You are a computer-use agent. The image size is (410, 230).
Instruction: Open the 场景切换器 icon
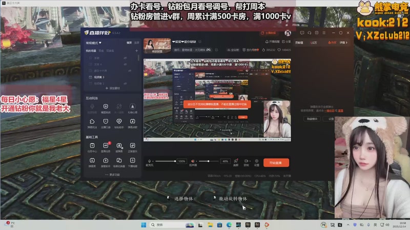click(119, 160)
